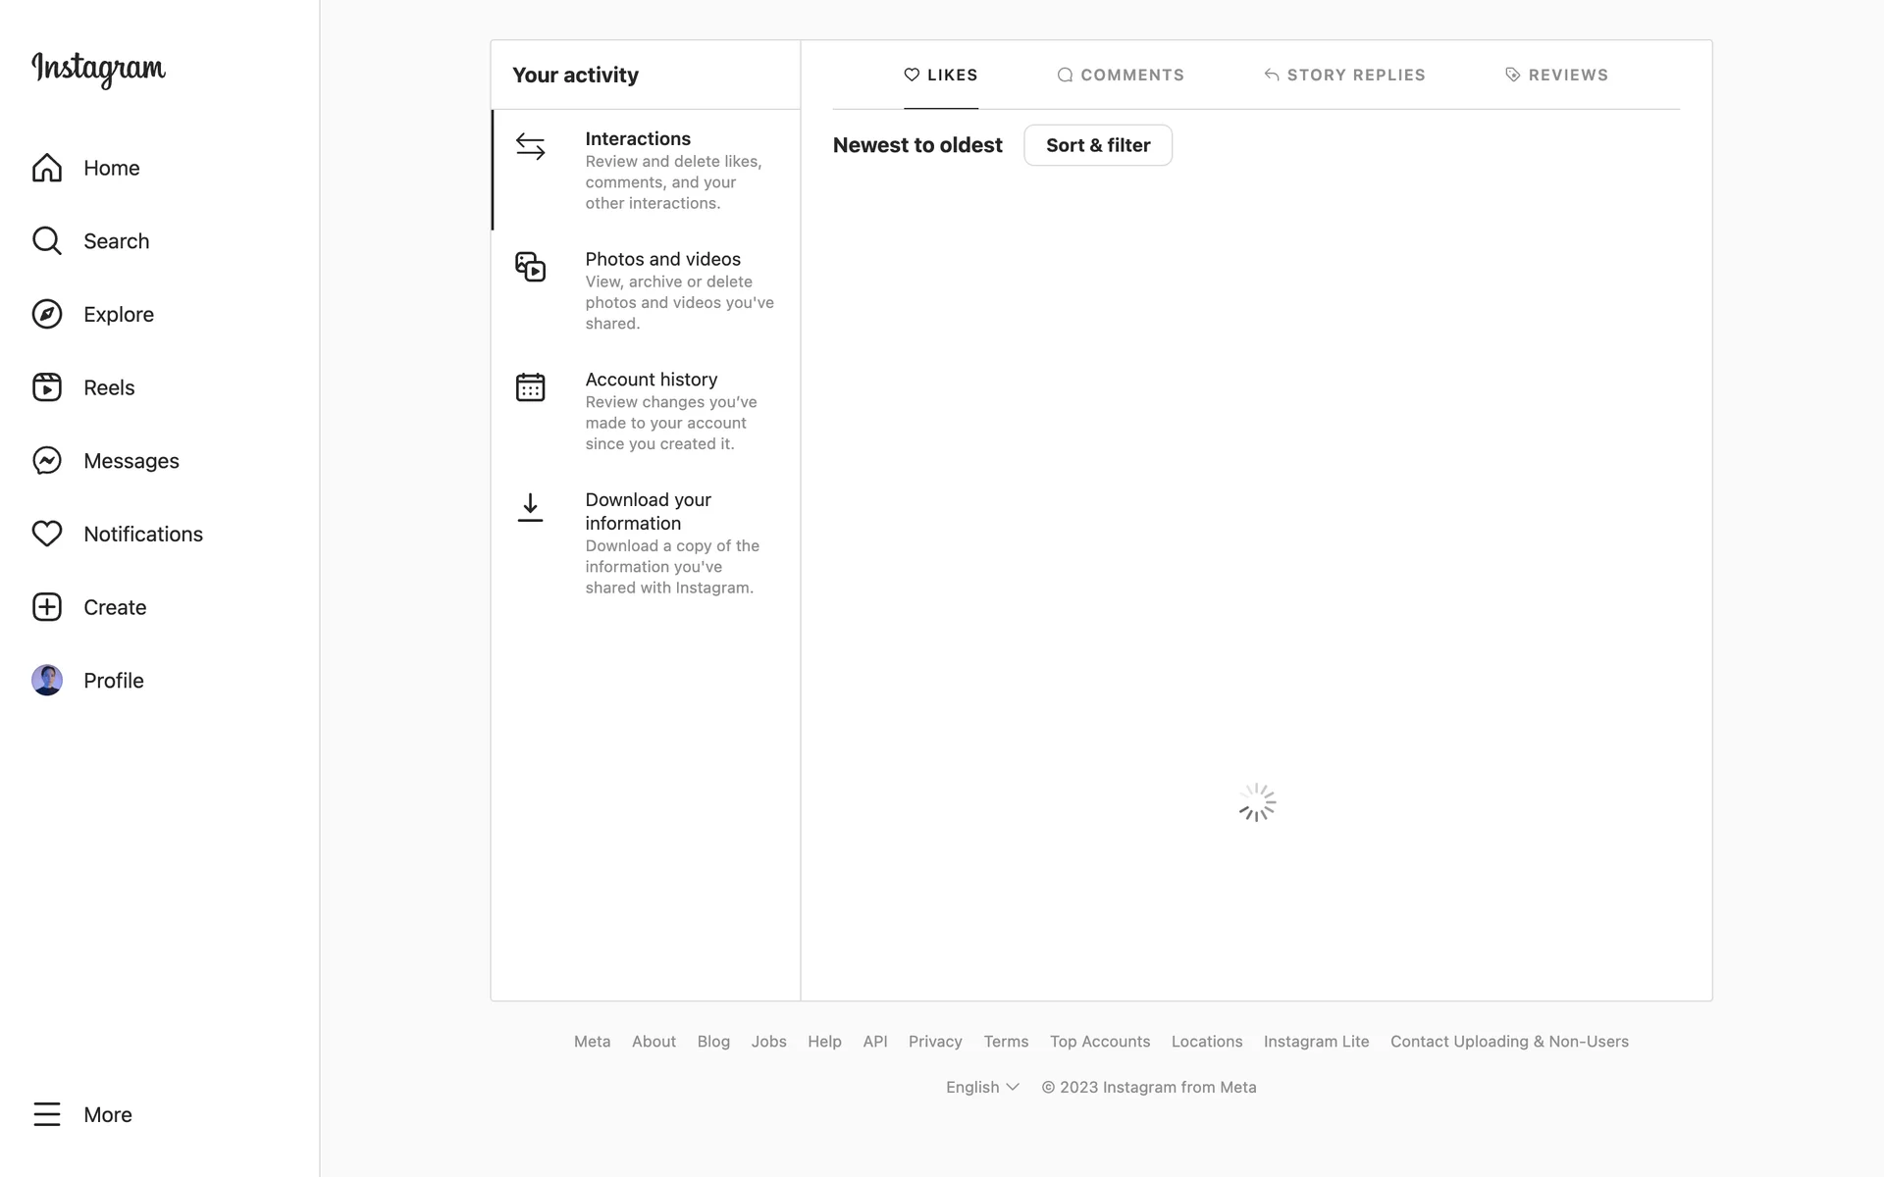The image size is (1884, 1177).
Task: Open the Account history section
Action: point(651,381)
